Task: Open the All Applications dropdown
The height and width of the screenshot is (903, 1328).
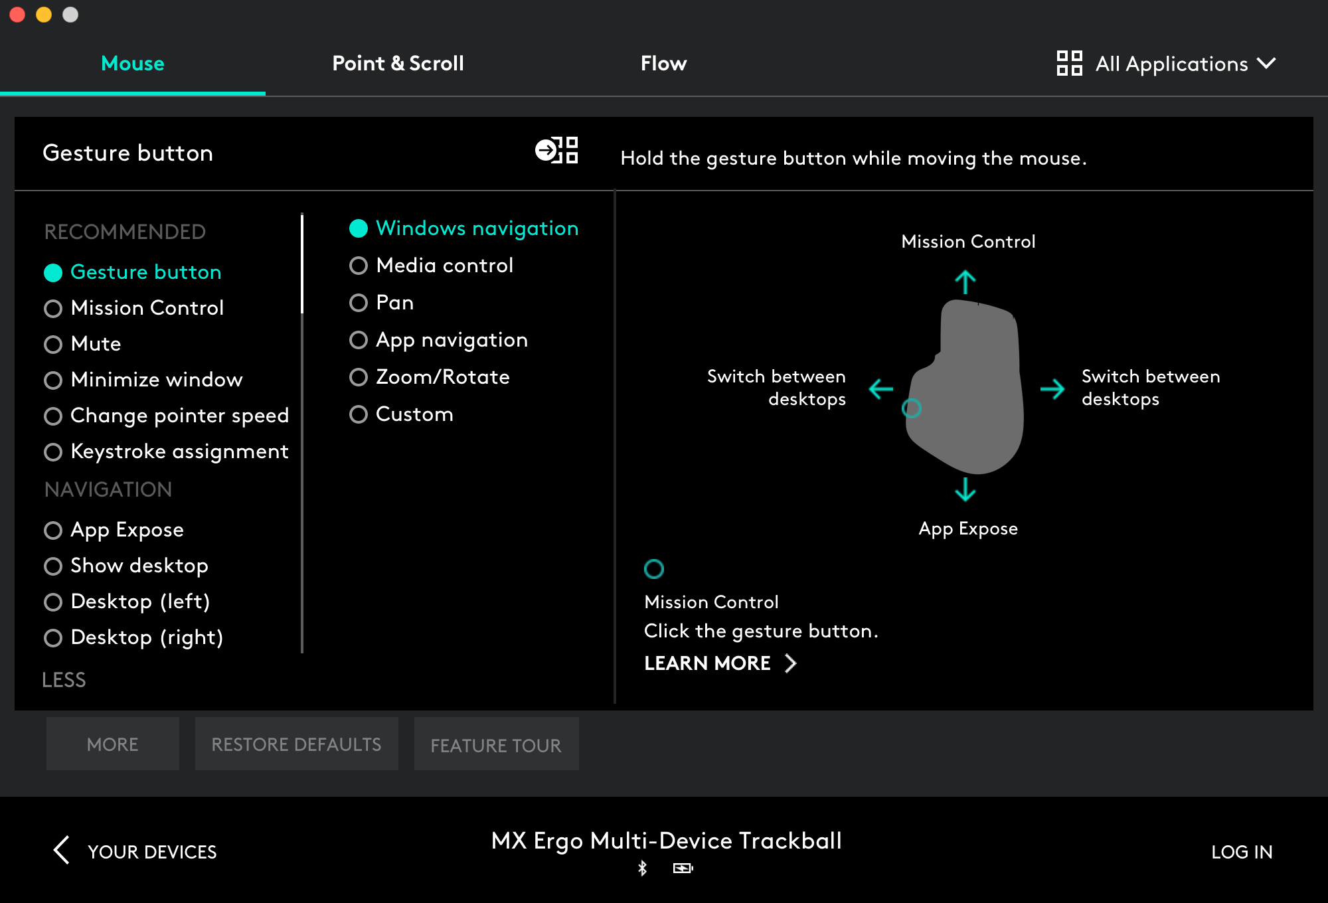Action: (1172, 64)
